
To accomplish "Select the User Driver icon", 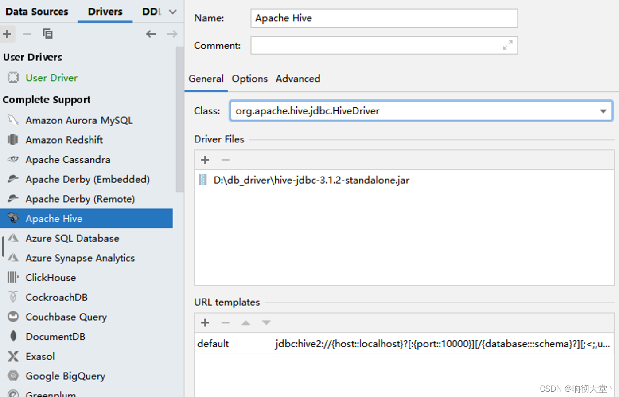I will pos(13,78).
